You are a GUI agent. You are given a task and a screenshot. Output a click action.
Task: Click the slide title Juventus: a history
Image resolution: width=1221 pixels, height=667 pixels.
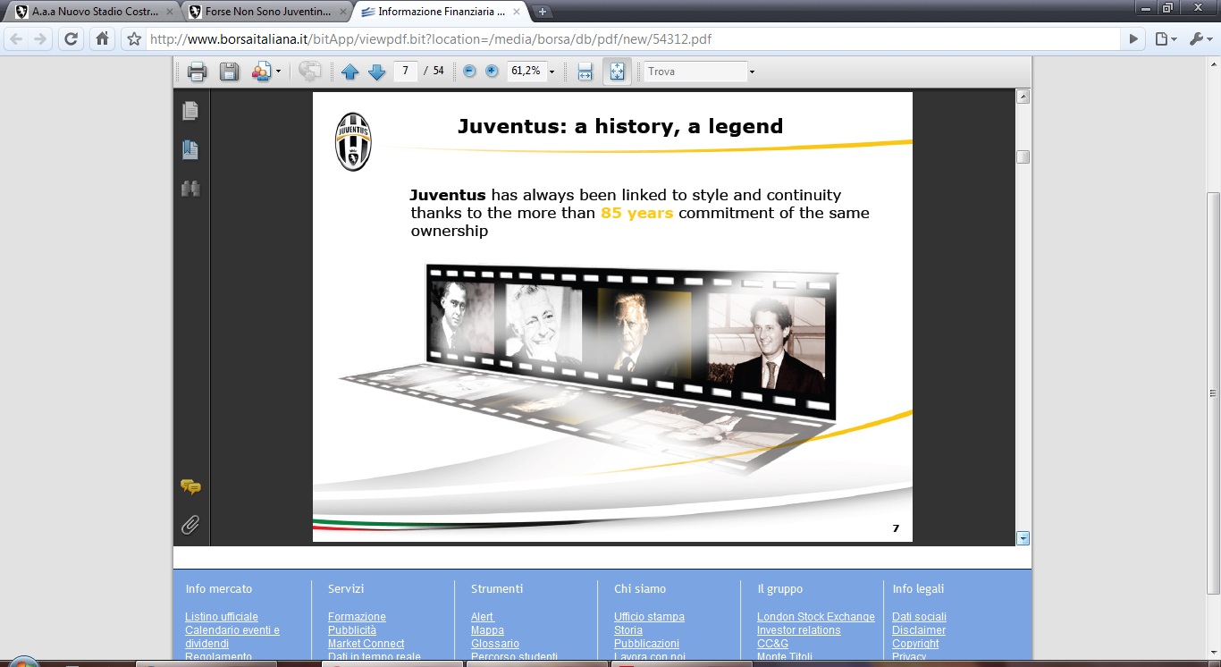tap(620, 126)
